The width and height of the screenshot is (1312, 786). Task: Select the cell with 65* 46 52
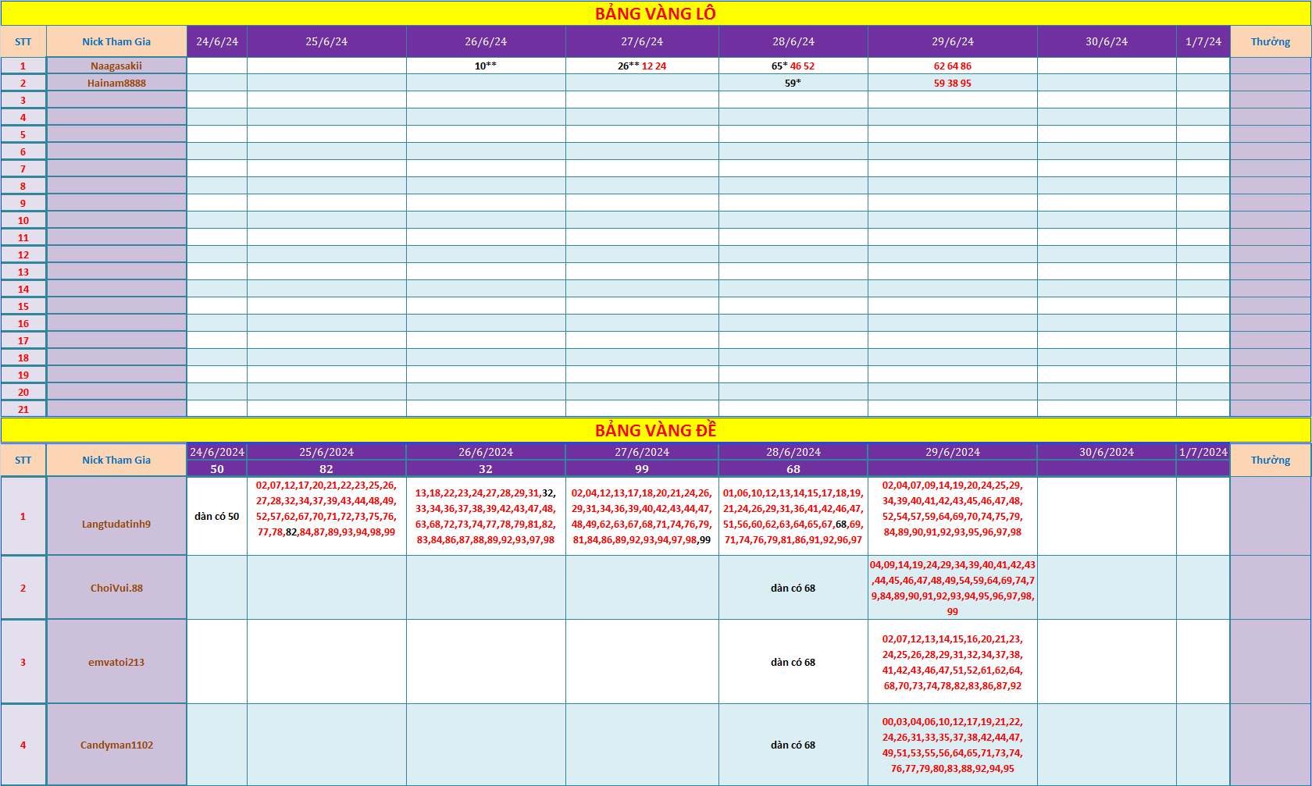[x=793, y=66]
